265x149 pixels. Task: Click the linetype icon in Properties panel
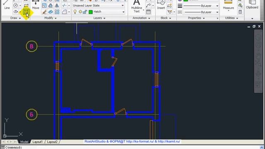click(x=180, y=12)
